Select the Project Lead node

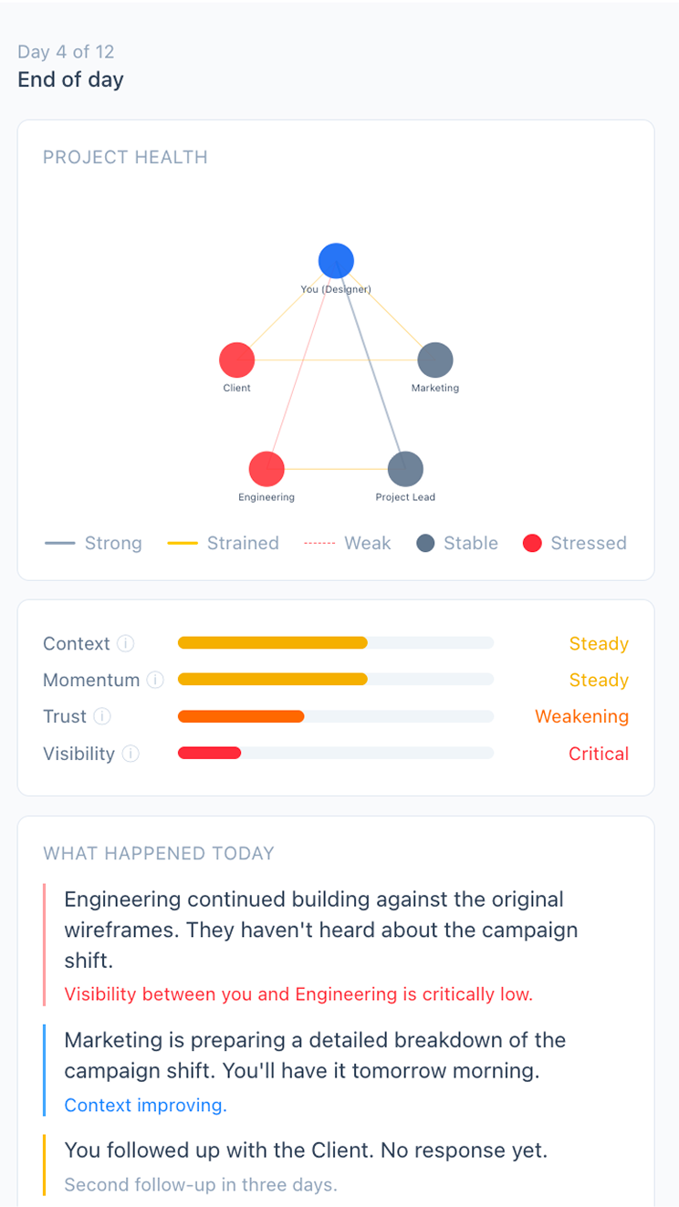[x=405, y=470]
